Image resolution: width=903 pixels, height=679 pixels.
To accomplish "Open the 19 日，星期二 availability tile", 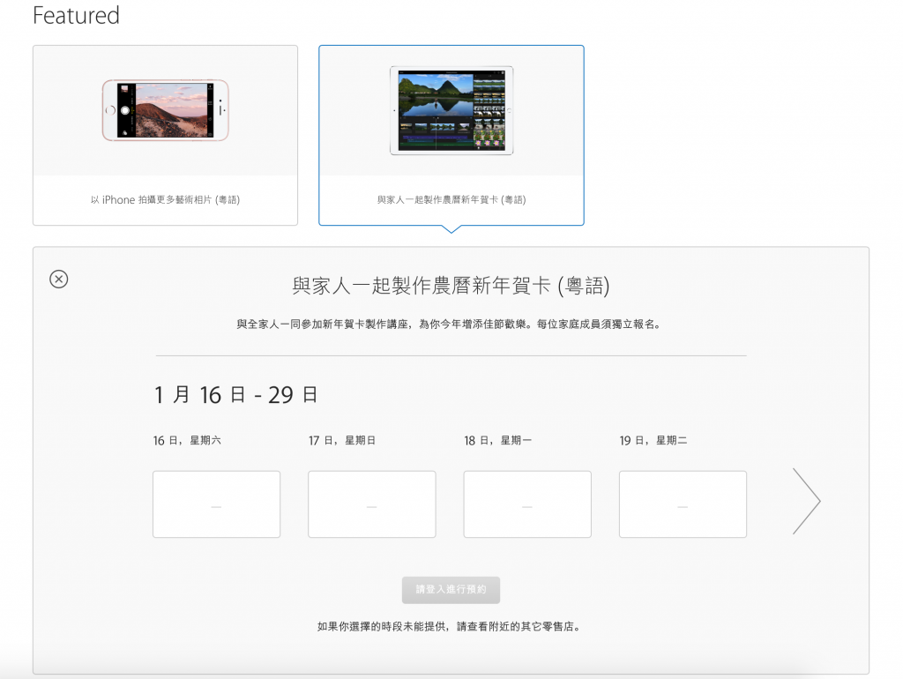I will pyautogui.click(x=682, y=504).
